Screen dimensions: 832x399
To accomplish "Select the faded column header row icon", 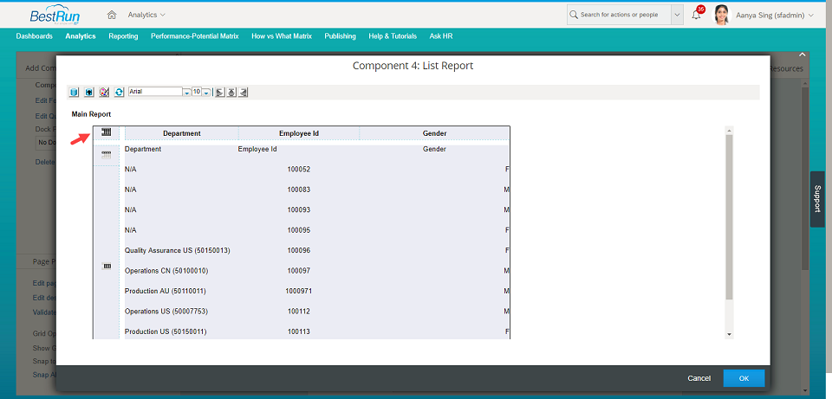I will 107,155.
